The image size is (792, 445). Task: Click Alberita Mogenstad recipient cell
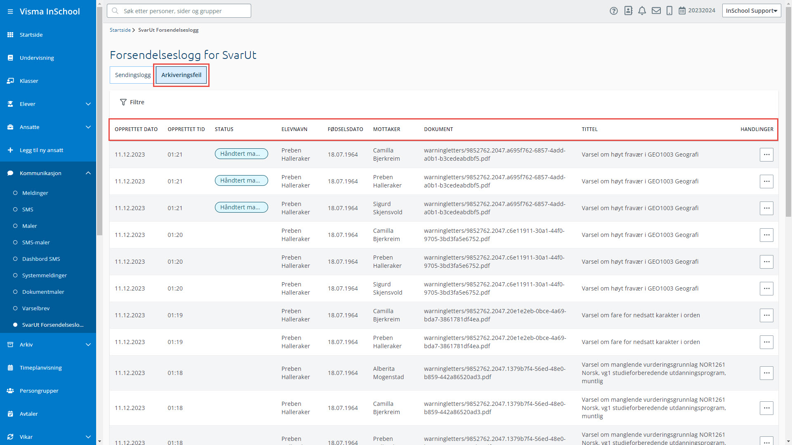click(388, 373)
